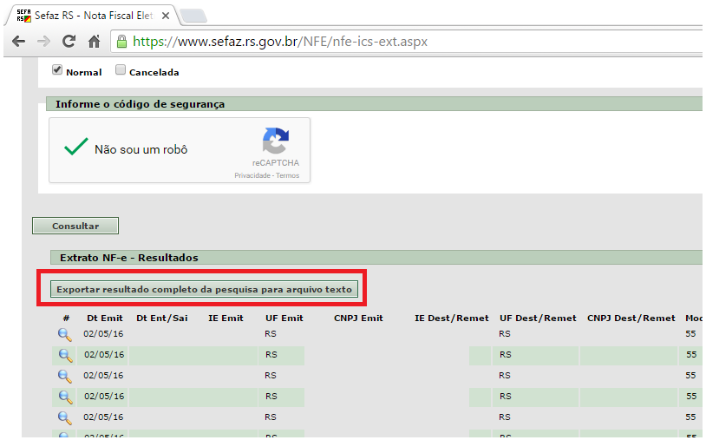Open the reCAPTCHA Privacidade link
The image size is (706, 440).
point(252,175)
